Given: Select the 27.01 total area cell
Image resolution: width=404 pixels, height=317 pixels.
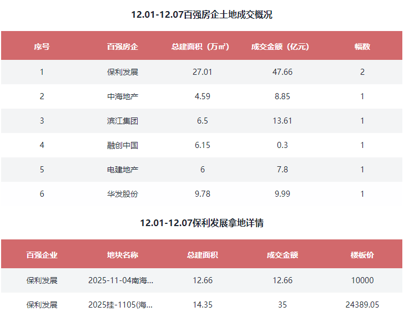Looking at the screenshot, I should coord(202,72).
